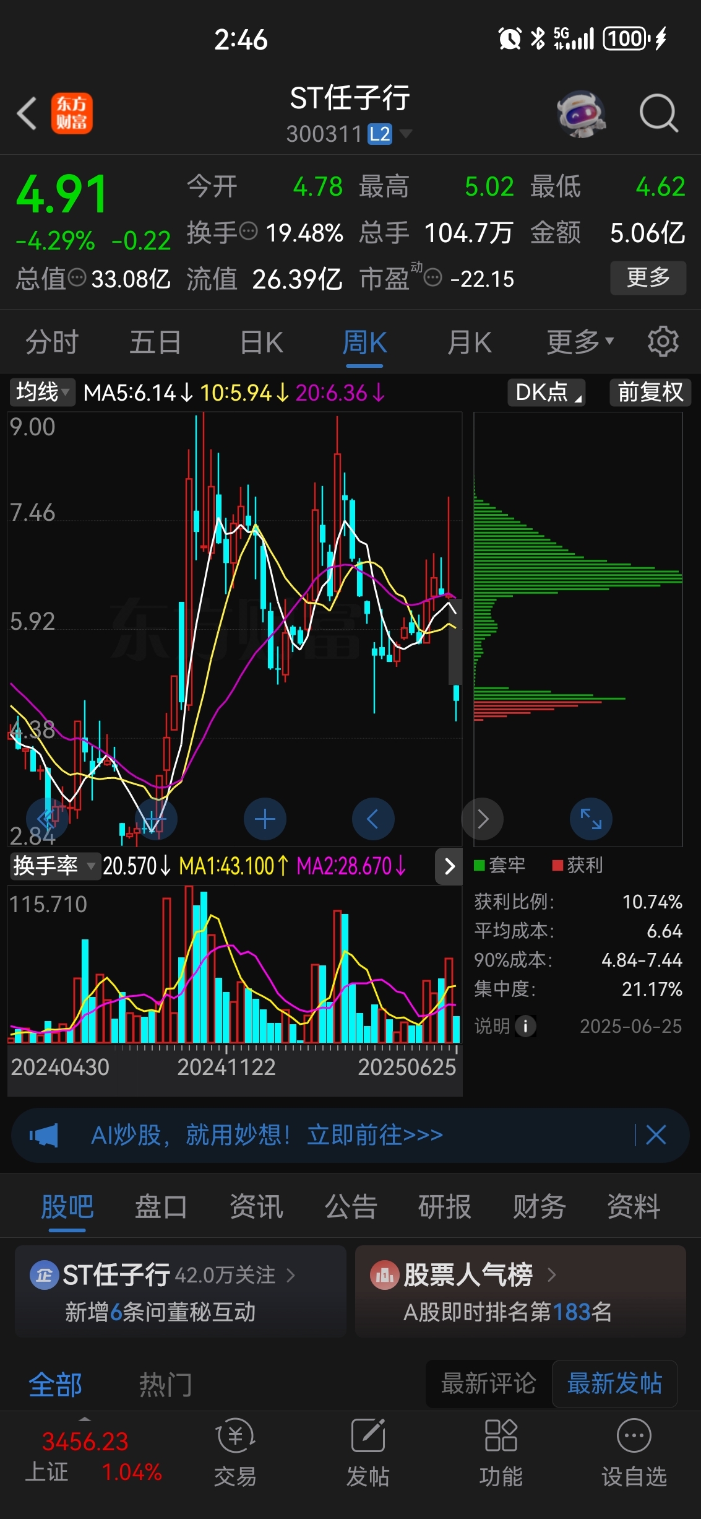
Task: Expand the 上证 index bar arrow
Action: 85,1419
